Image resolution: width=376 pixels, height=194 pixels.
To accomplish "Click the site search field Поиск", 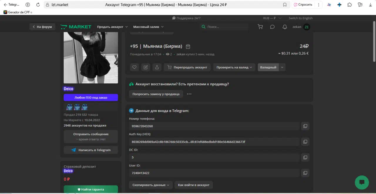I will [224, 27].
